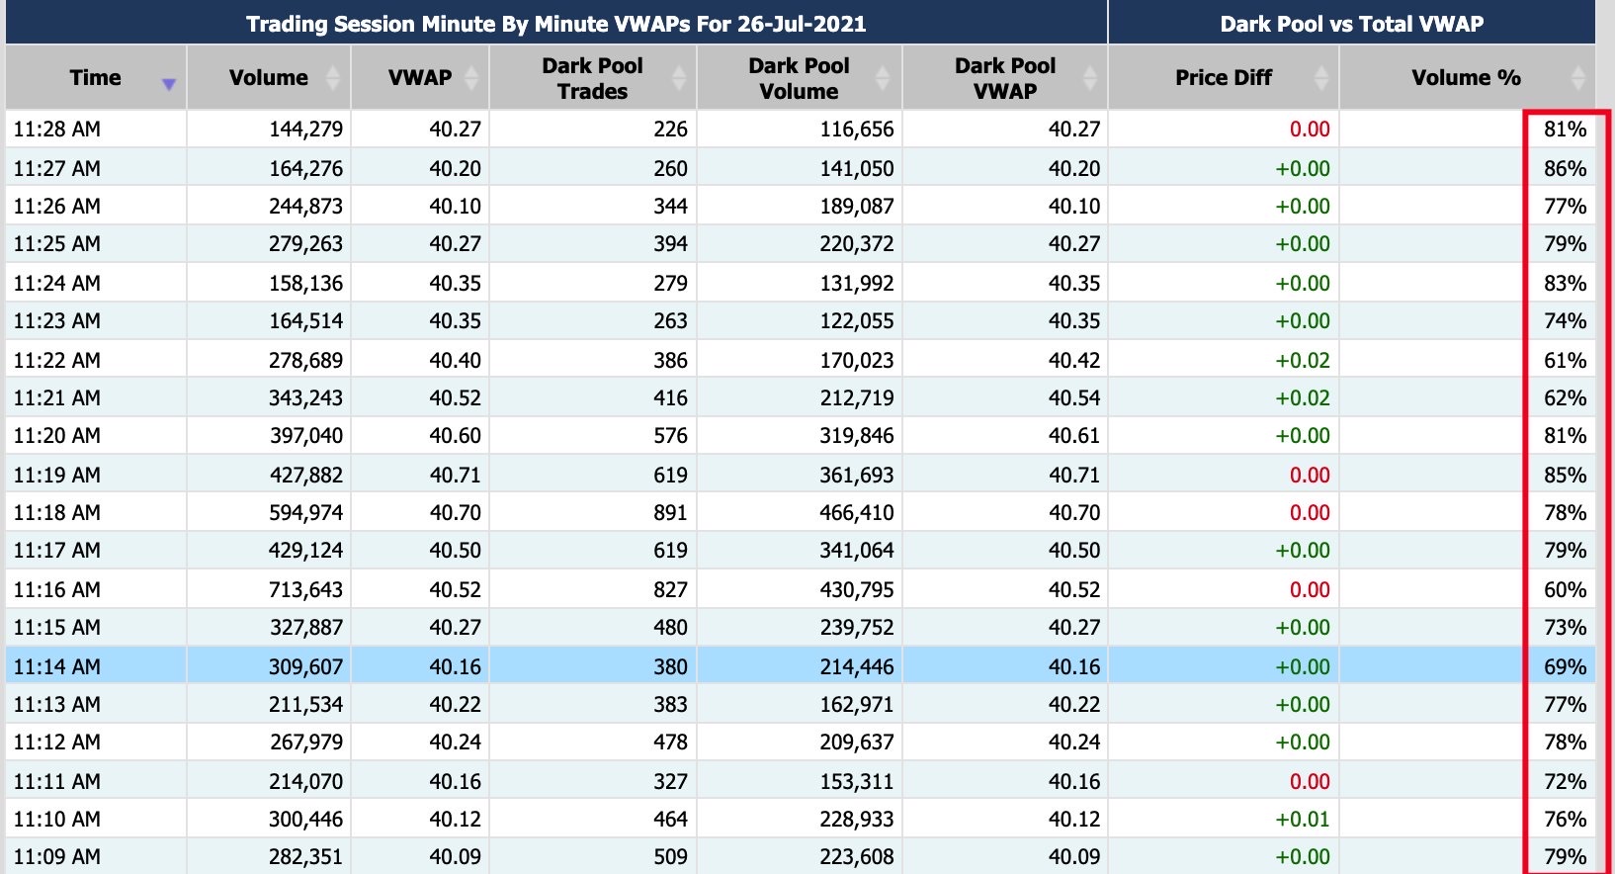
Task: Click the VWAP column header label
Action: 420,77
